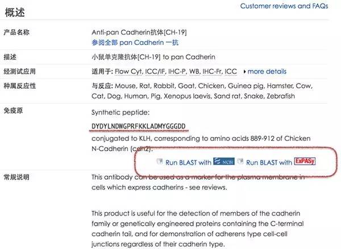Run BLAST with NCBI text link

(x=188, y=162)
